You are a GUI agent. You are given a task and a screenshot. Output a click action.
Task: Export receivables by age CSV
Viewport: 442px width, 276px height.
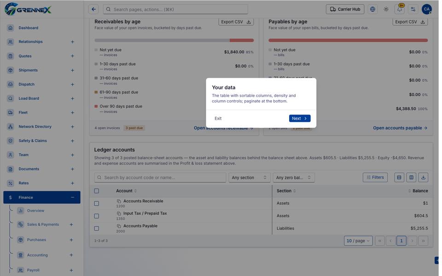click(236, 22)
